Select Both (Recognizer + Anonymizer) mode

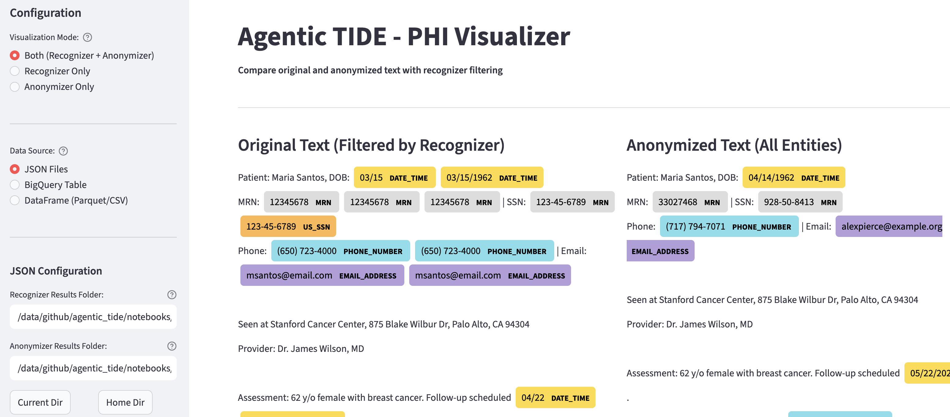15,55
